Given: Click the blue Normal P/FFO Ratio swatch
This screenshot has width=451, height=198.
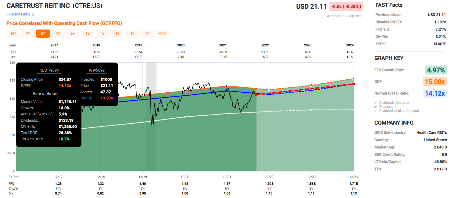Looking at the screenshot, I should tap(435, 93).
